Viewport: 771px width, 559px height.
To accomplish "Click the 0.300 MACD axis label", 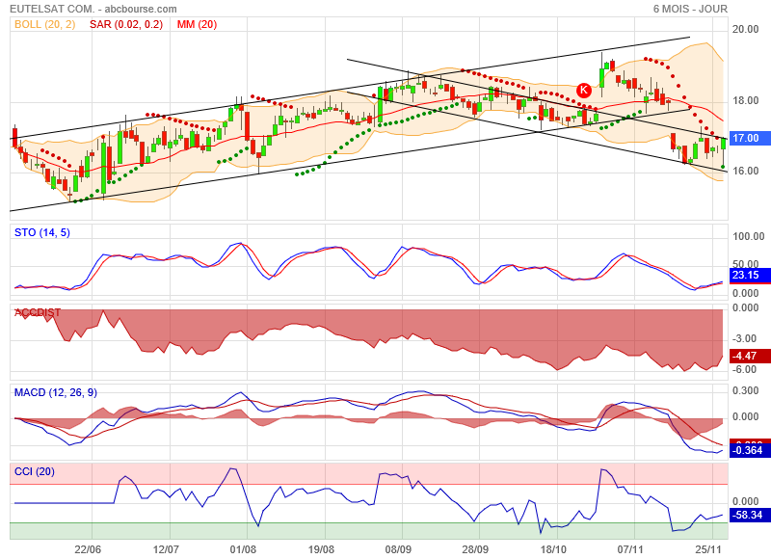I will click(745, 390).
